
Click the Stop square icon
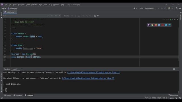[172, 8]
